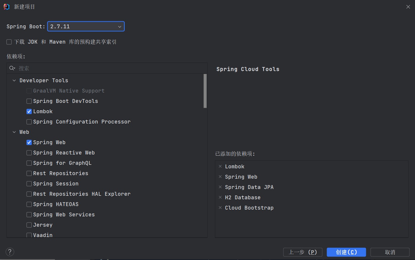Click the GraalVM Native Support checkbox
415x260 pixels.
click(x=29, y=91)
